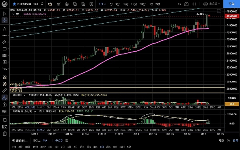
Task: Select the text annotation tool
Action: click(4, 29)
